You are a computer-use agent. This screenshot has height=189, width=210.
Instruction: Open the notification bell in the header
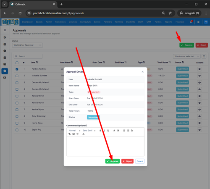click(x=191, y=22)
